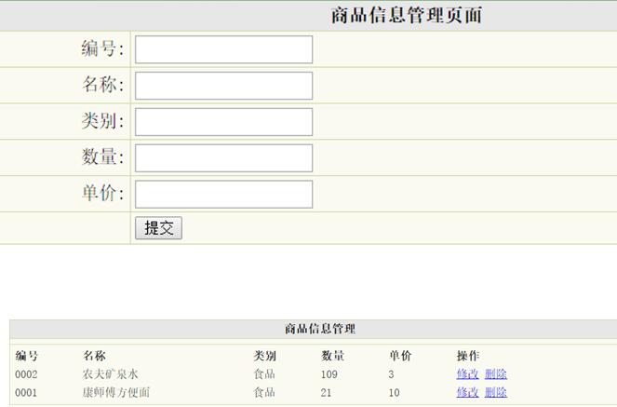Click the 编号: form label
The width and height of the screenshot is (617, 407).
click(102, 48)
